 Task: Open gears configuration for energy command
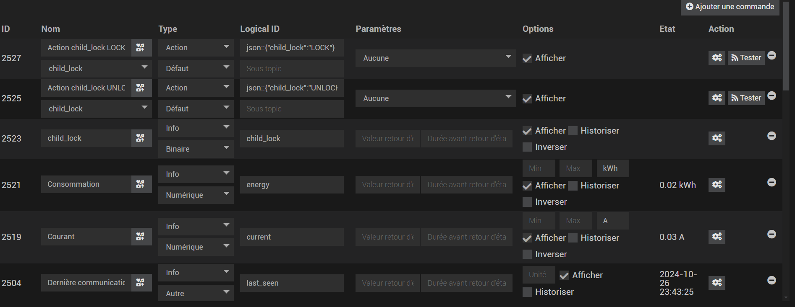pos(717,185)
